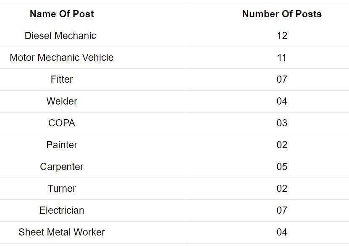Click the 05 value beside Carpenter
349x246 pixels.
[282, 167]
